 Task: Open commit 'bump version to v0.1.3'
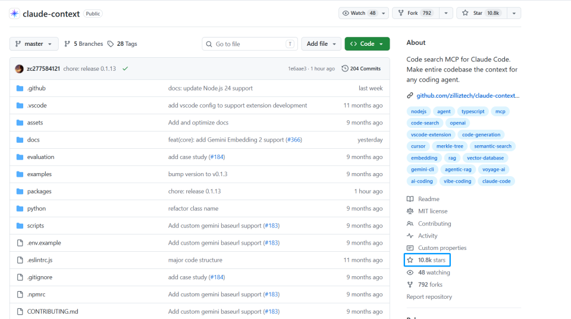(x=197, y=174)
